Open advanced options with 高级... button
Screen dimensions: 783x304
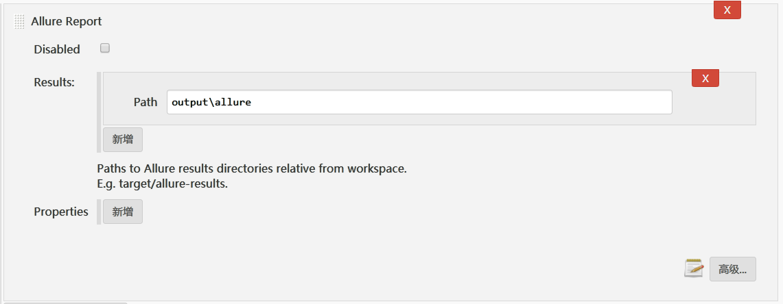[732, 269]
